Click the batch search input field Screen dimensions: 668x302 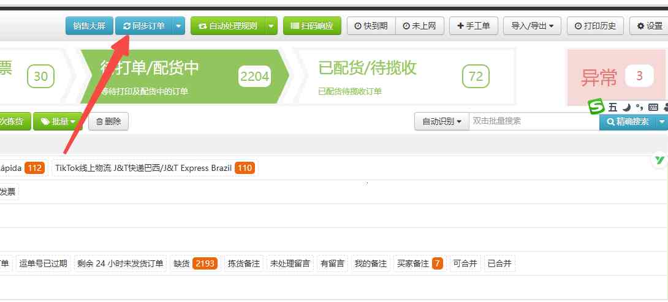click(x=533, y=121)
